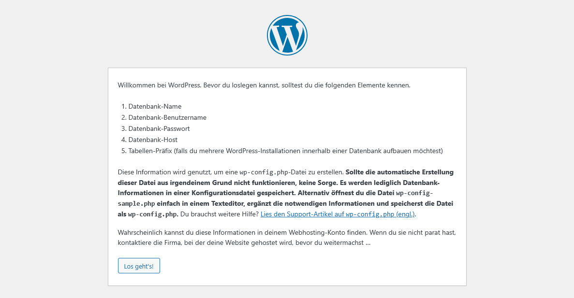Select the "Datenbank-Host" list item
This screenshot has height=298, width=574.
coord(153,140)
